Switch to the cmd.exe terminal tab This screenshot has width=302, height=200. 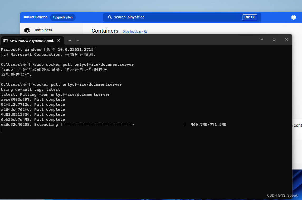[x=32, y=41]
